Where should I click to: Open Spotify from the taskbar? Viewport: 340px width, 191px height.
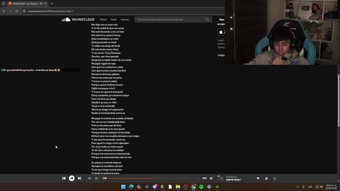[201, 187]
